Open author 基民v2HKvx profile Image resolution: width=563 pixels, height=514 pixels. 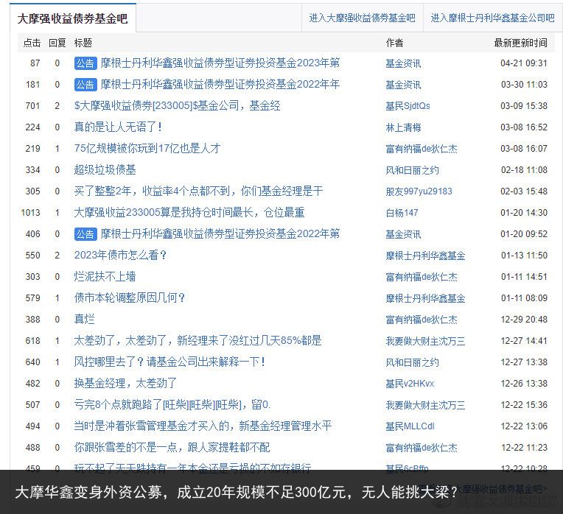410,384
